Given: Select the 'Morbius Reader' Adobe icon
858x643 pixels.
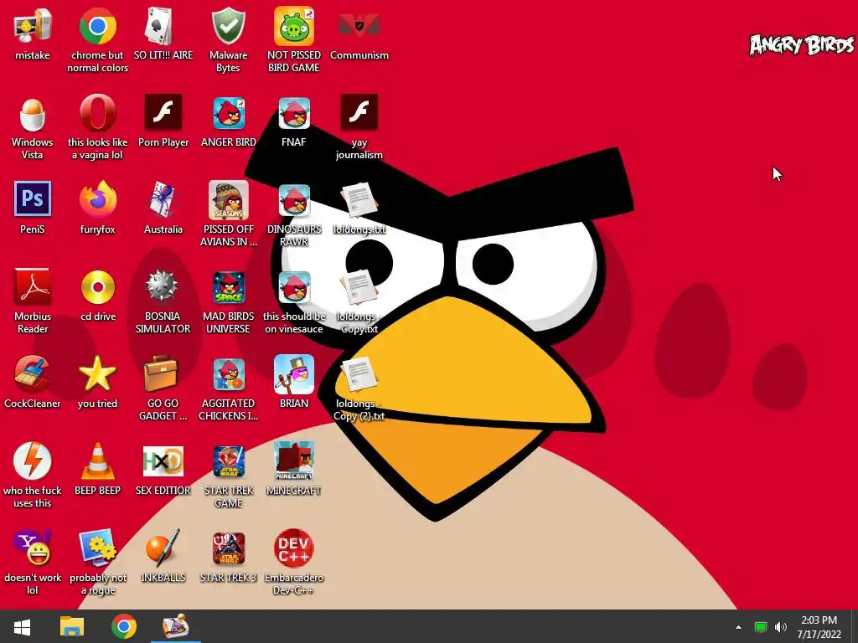Looking at the screenshot, I should click(x=33, y=287).
